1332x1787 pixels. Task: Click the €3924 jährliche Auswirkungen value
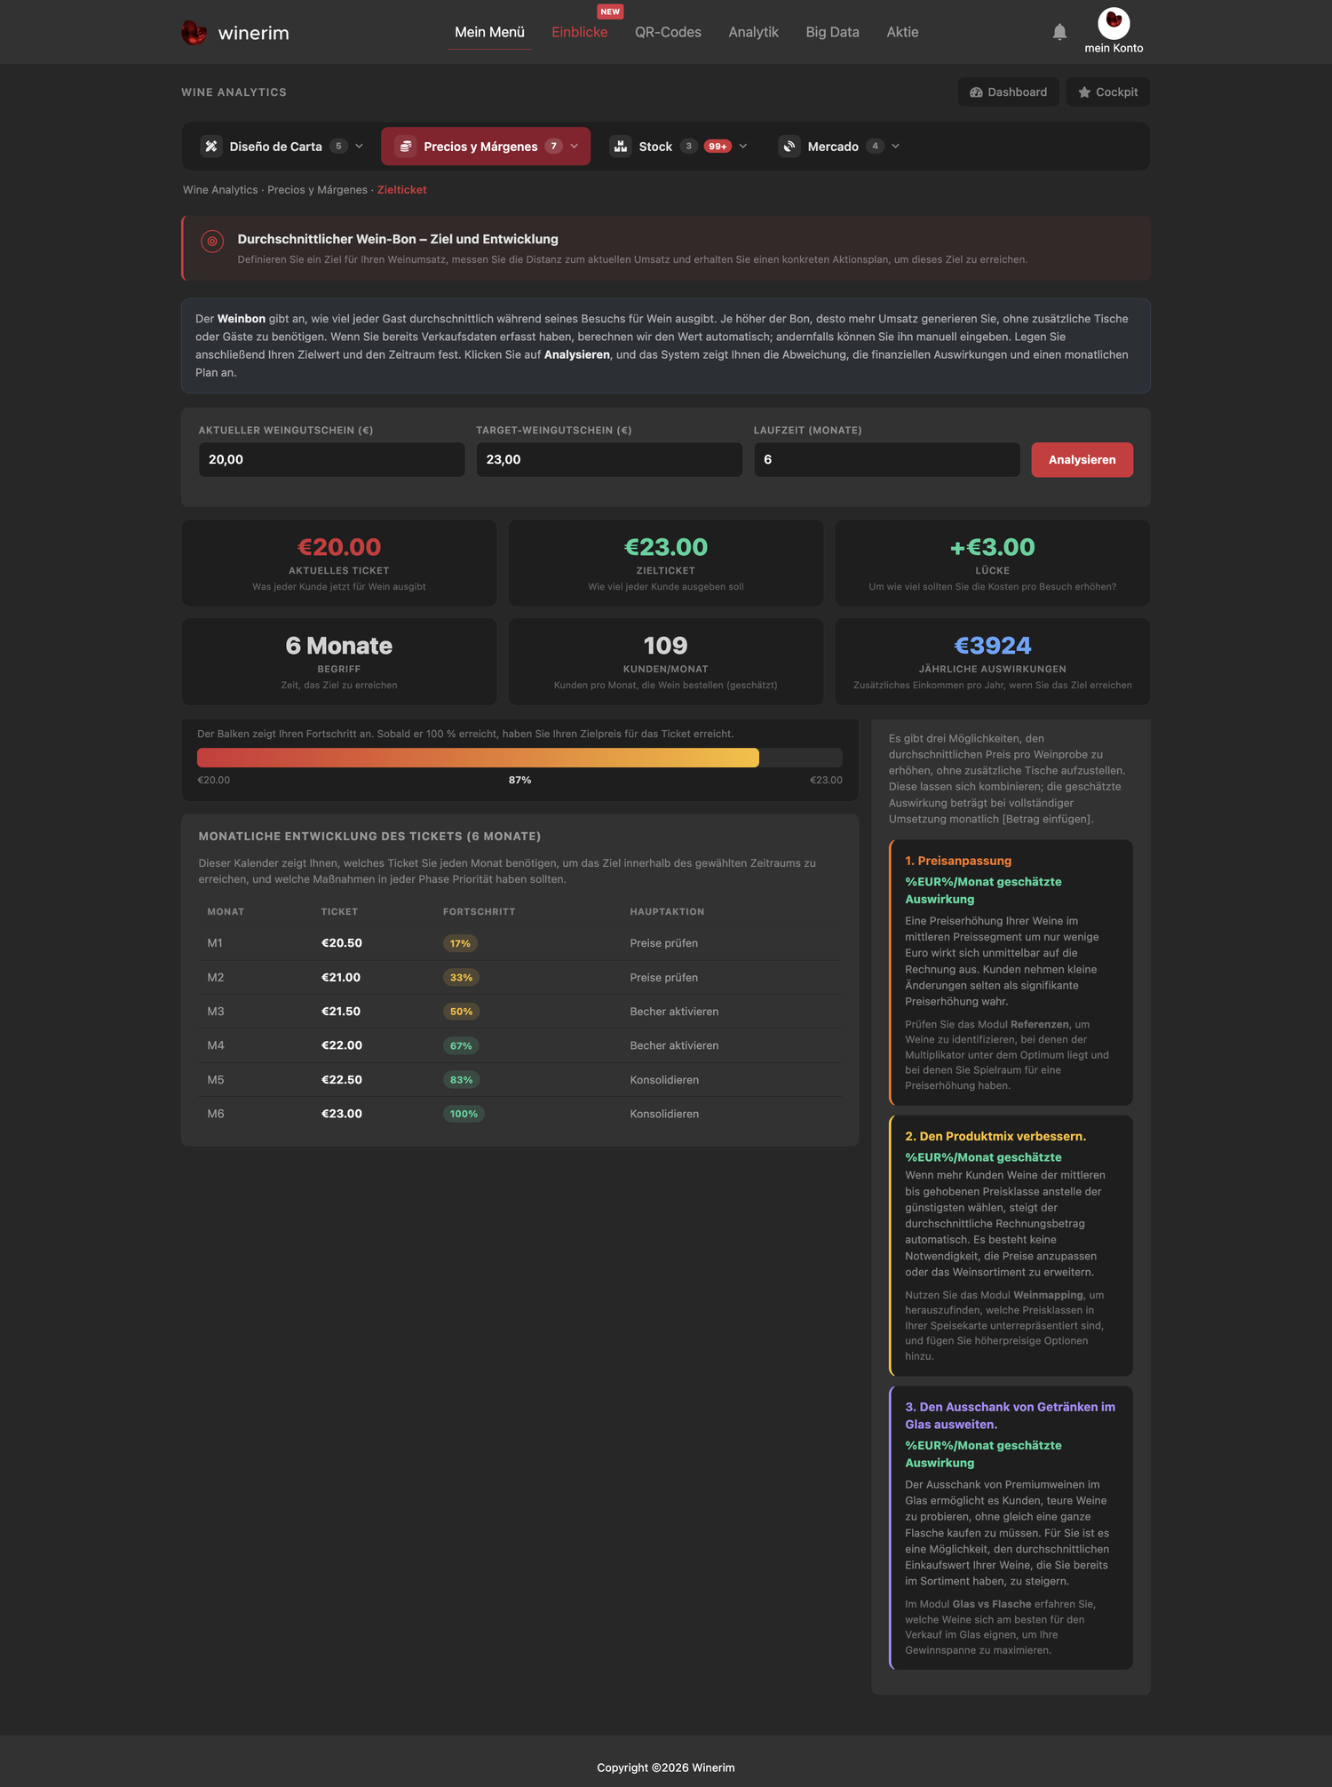pyautogui.click(x=993, y=646)
